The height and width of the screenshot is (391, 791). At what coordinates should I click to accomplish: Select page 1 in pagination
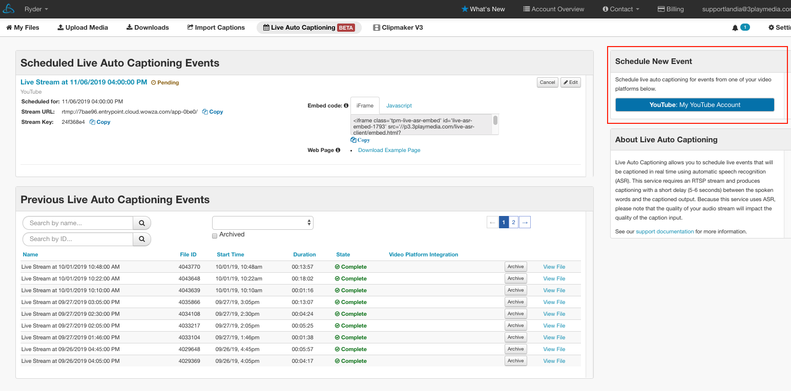click(504, 223)
